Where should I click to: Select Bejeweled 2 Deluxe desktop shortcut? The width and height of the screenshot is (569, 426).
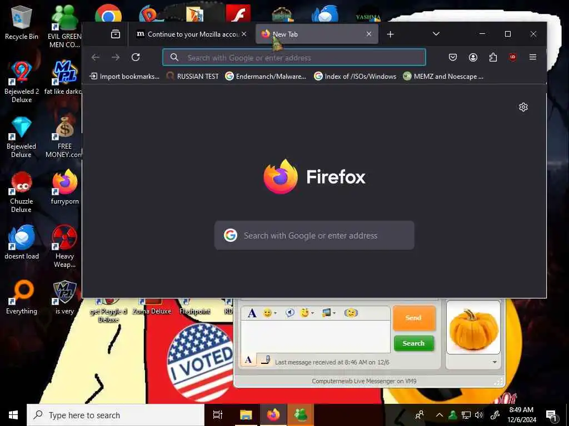point(22,82)
